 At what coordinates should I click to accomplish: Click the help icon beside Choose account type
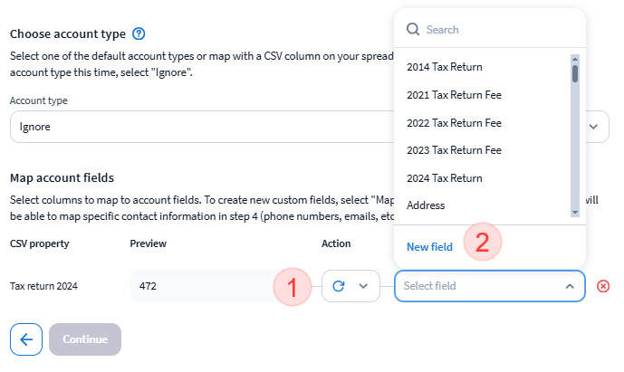coord(139,34)
